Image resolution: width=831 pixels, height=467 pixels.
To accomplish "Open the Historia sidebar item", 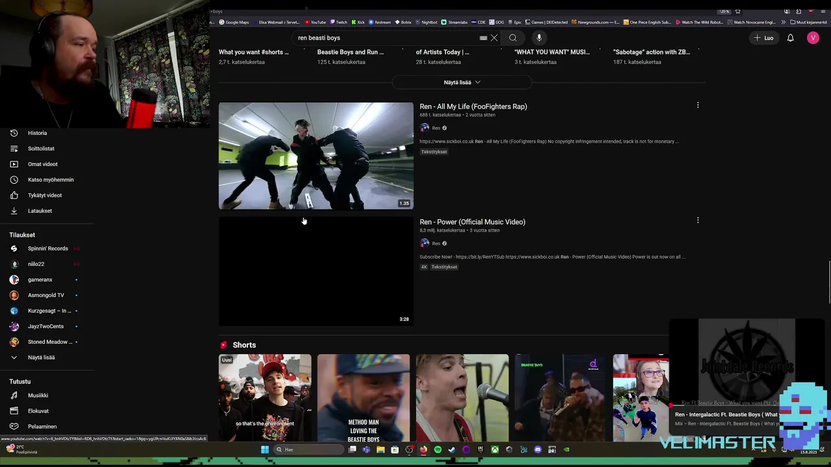I will point(47,133).
